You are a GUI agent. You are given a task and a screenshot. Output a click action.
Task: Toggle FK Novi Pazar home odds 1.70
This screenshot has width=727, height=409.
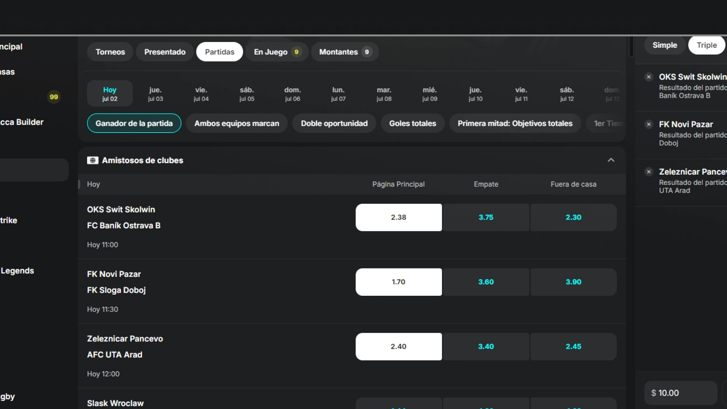coord(398,282)
